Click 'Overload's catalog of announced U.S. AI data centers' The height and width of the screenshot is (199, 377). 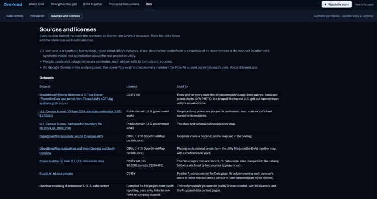tap(74, 186)
